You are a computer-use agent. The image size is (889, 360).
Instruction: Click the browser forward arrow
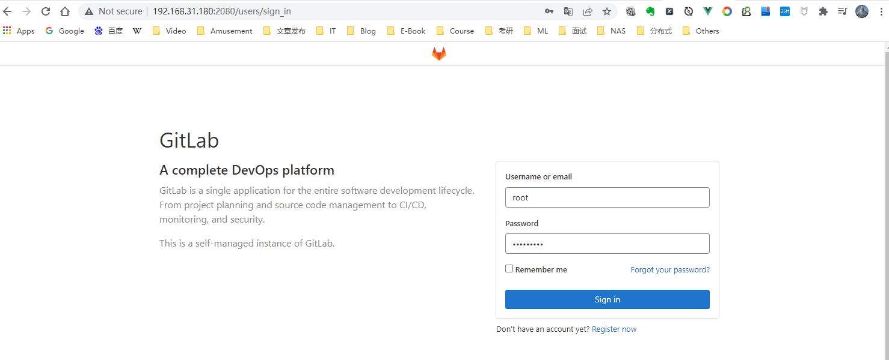(x=26, y=11)
